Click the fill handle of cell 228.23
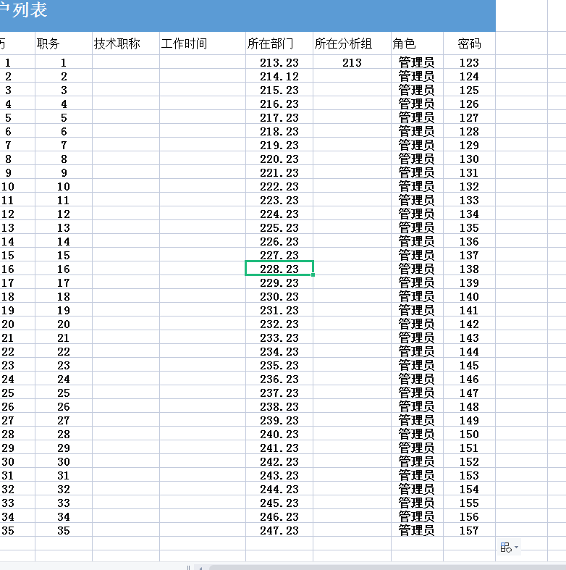The width and height of the screenshot is (566, 570). tap(313, 274)
